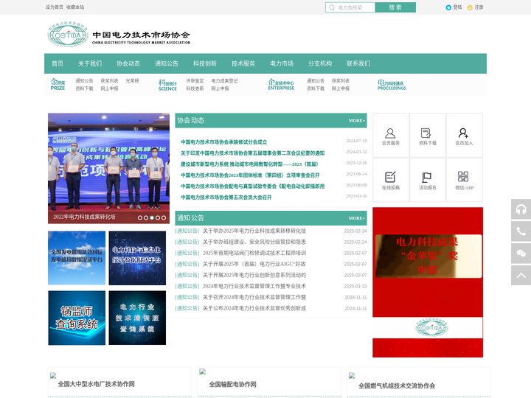Click the 电力科技通讯 PROCEEDINGS section icon
Viewport: 531px width, 398px height.
tap(392, 84)
